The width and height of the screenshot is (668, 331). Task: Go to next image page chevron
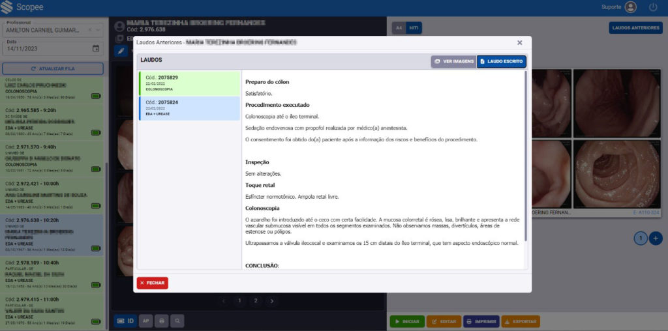[x=272, y=301]
